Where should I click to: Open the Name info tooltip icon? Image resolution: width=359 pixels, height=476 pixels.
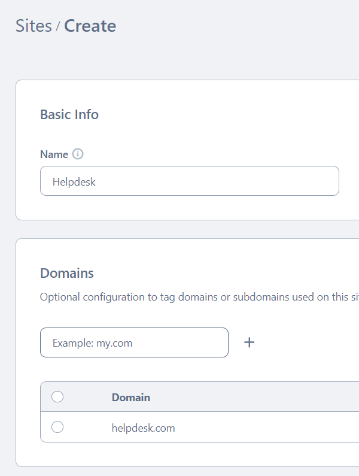tap(78, 154)
